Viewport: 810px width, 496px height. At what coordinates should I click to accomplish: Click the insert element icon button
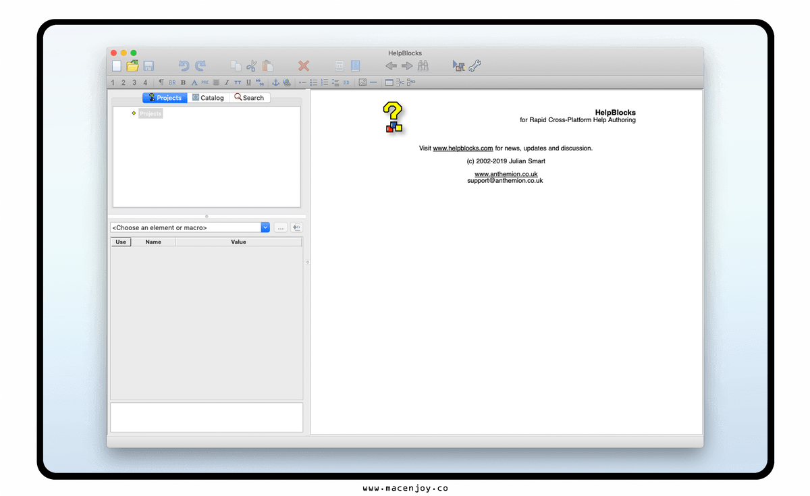(296, 227)
